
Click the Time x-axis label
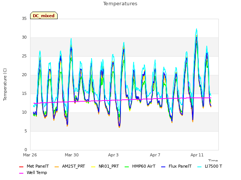213,160
